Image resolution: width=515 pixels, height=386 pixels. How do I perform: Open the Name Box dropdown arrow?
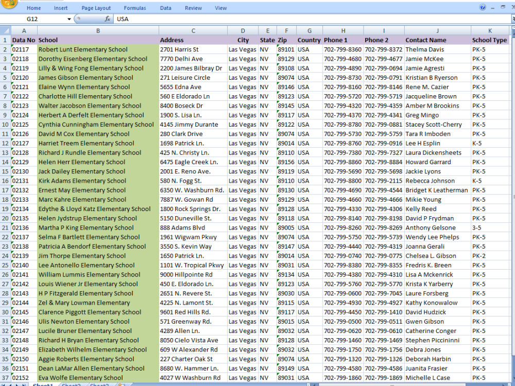click(x=69, y=19)
